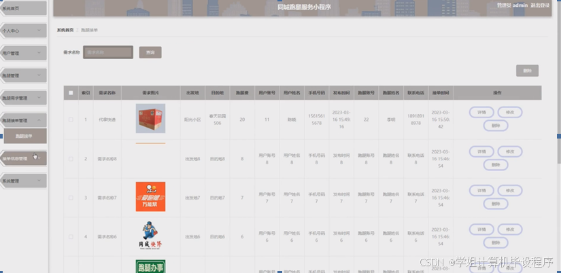This screenshot has width=561, height=273.
Task: Click the 同城跑腿服务小程序 header title
Action: pos(304,7)
